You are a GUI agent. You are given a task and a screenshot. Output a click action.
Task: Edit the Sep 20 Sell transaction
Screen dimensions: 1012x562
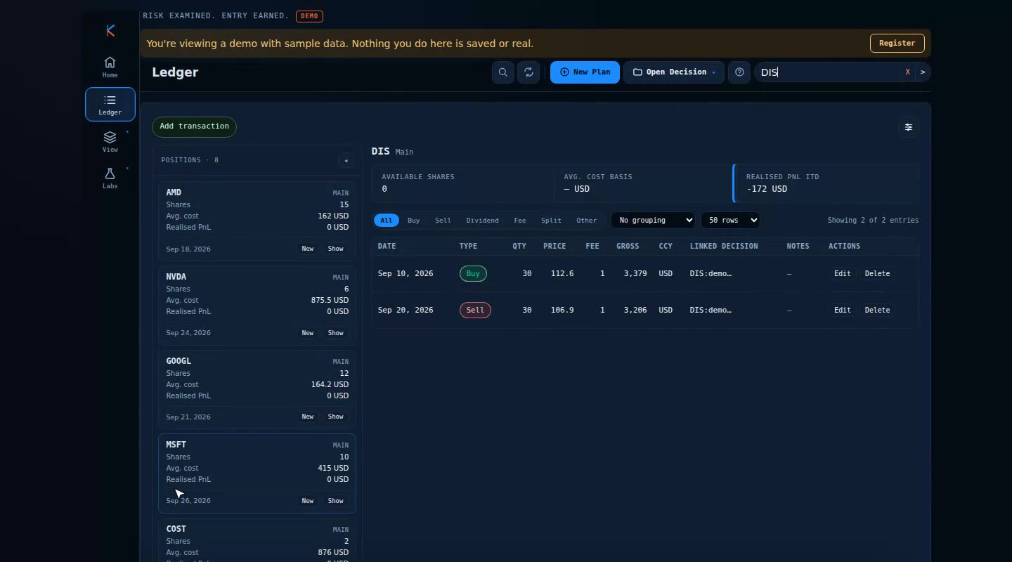click(842, 311)
